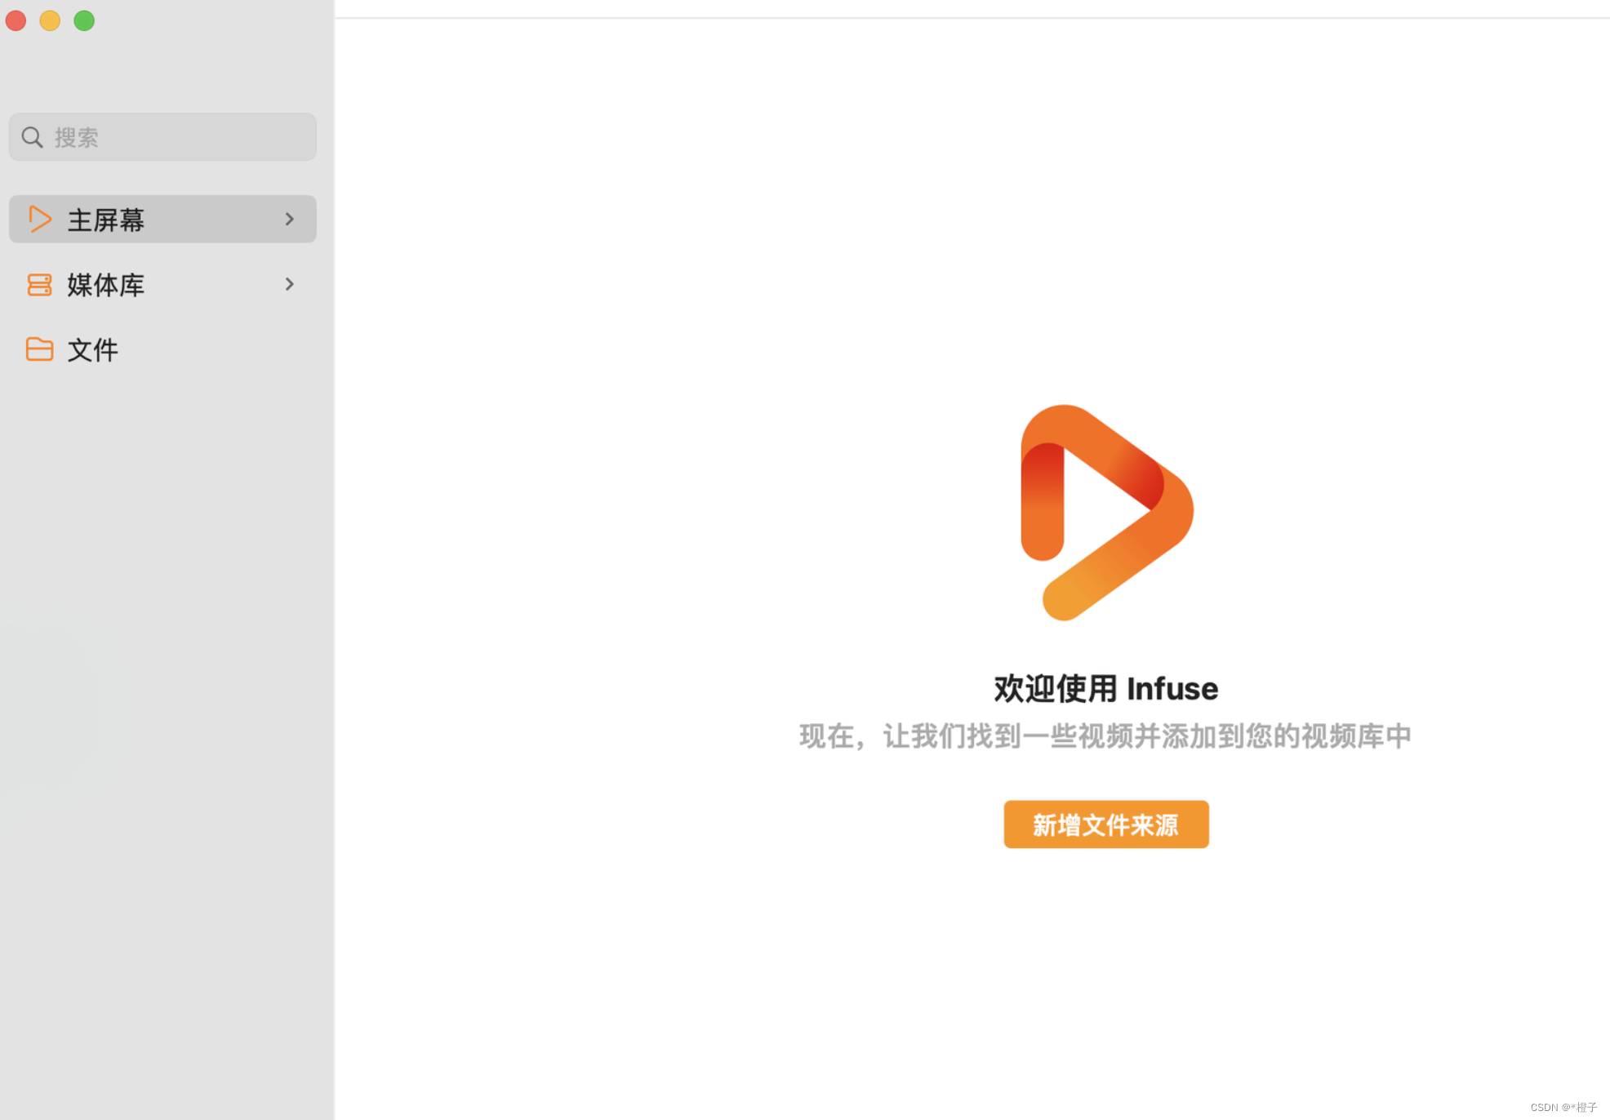Expand the 媒体库 chevron arrow
Image resolution: width=1610 pixels, height=1120 pixels.
[x=289, y=284]
